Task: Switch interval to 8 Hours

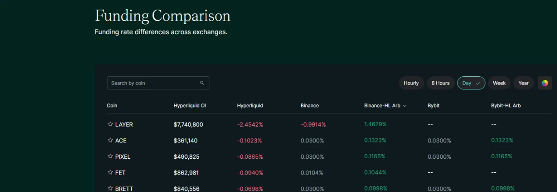Action: point(440,83)
